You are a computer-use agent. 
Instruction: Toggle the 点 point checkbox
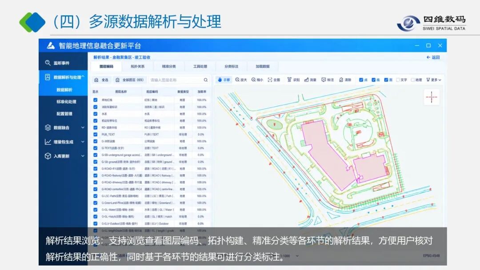click(361, 80)
